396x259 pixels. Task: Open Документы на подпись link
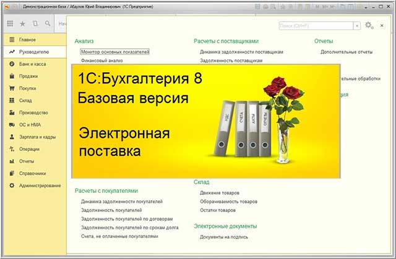[224, 237]
